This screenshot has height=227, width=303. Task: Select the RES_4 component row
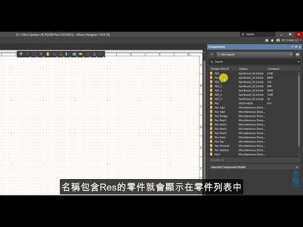coord(254,95)
